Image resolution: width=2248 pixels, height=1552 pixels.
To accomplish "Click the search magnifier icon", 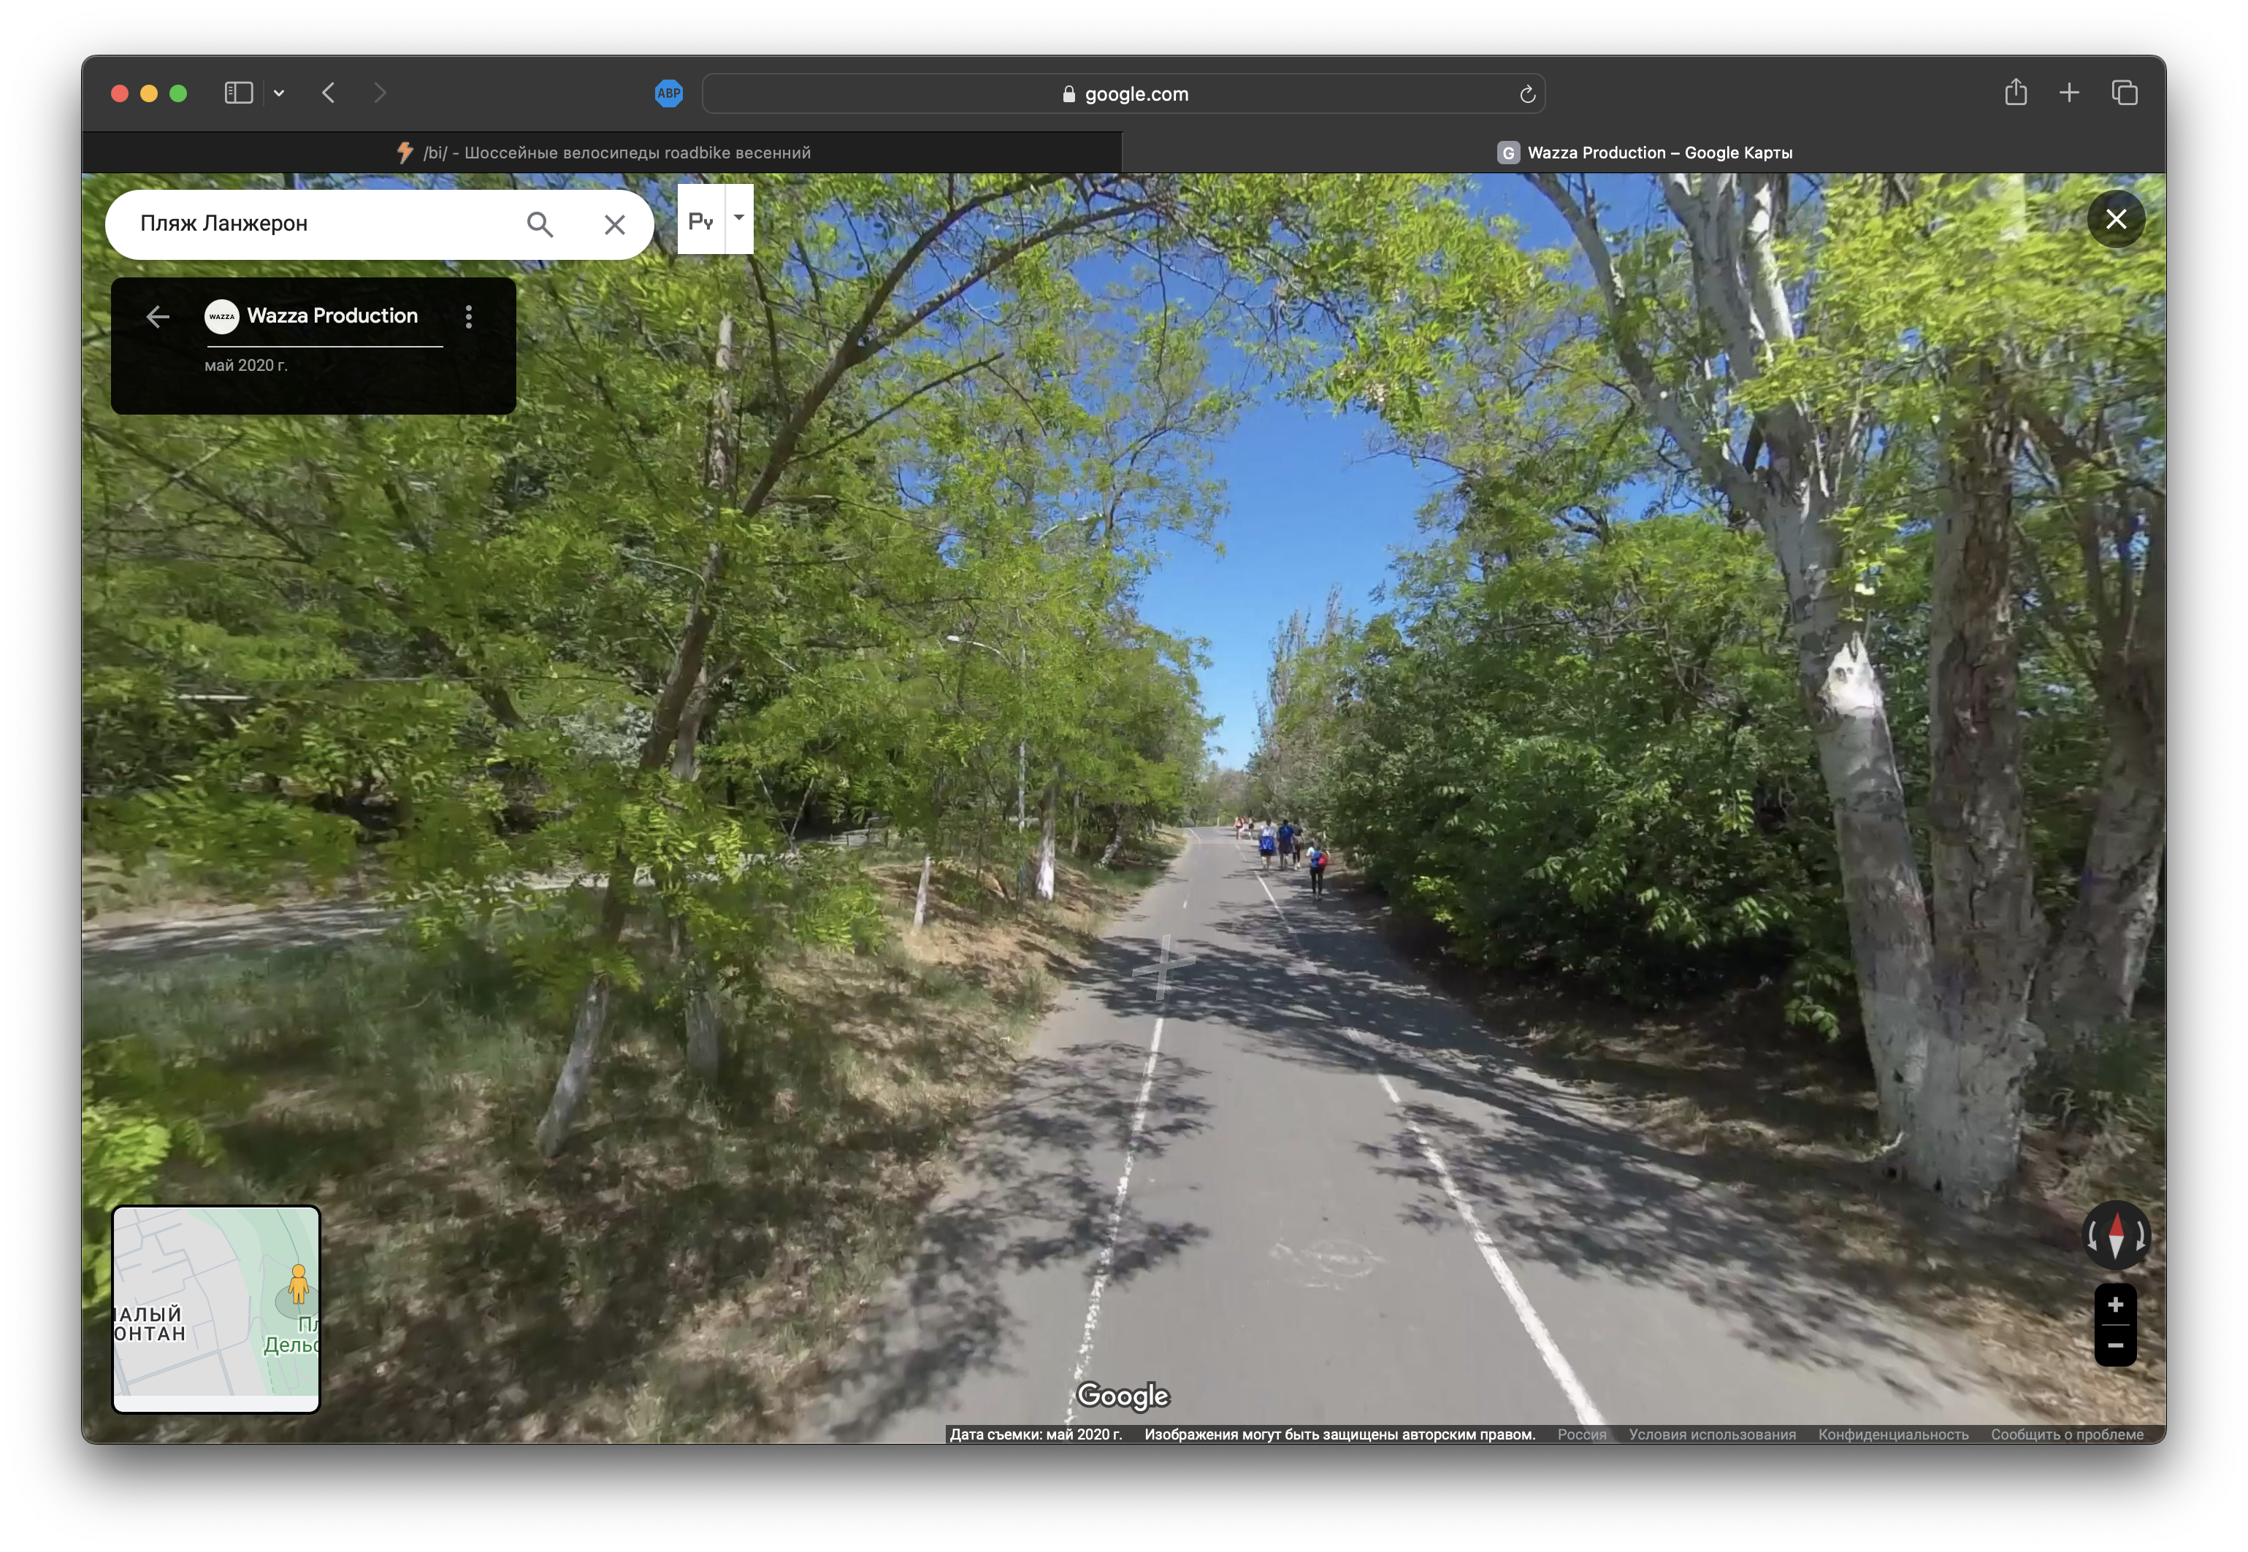I will [x=540, y=225].
